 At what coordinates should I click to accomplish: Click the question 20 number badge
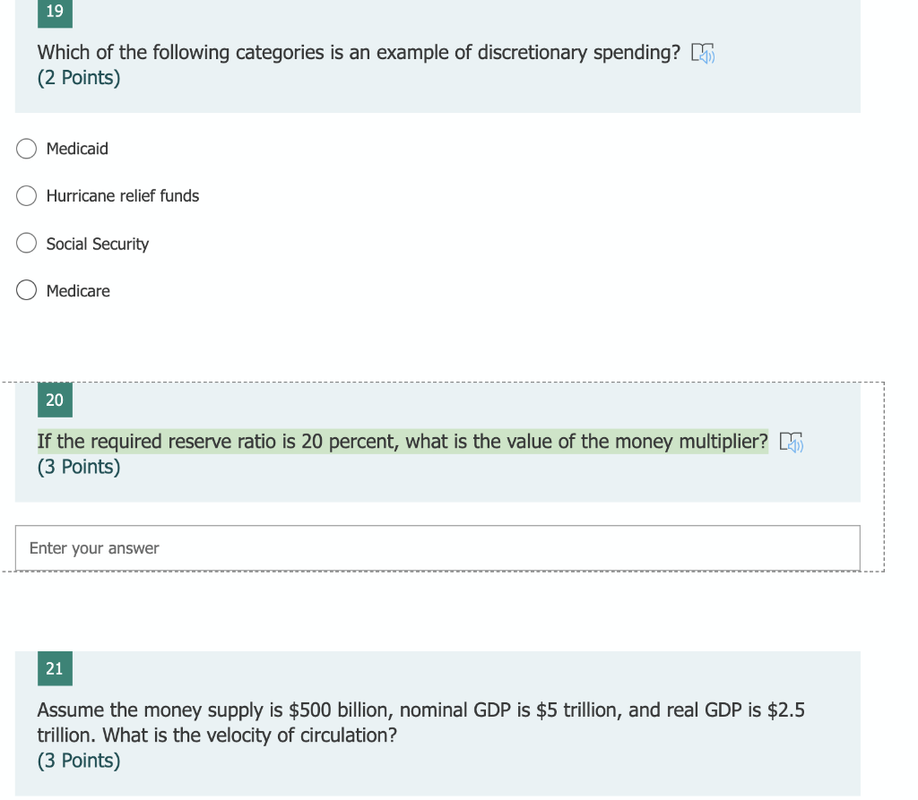point(55,400)
